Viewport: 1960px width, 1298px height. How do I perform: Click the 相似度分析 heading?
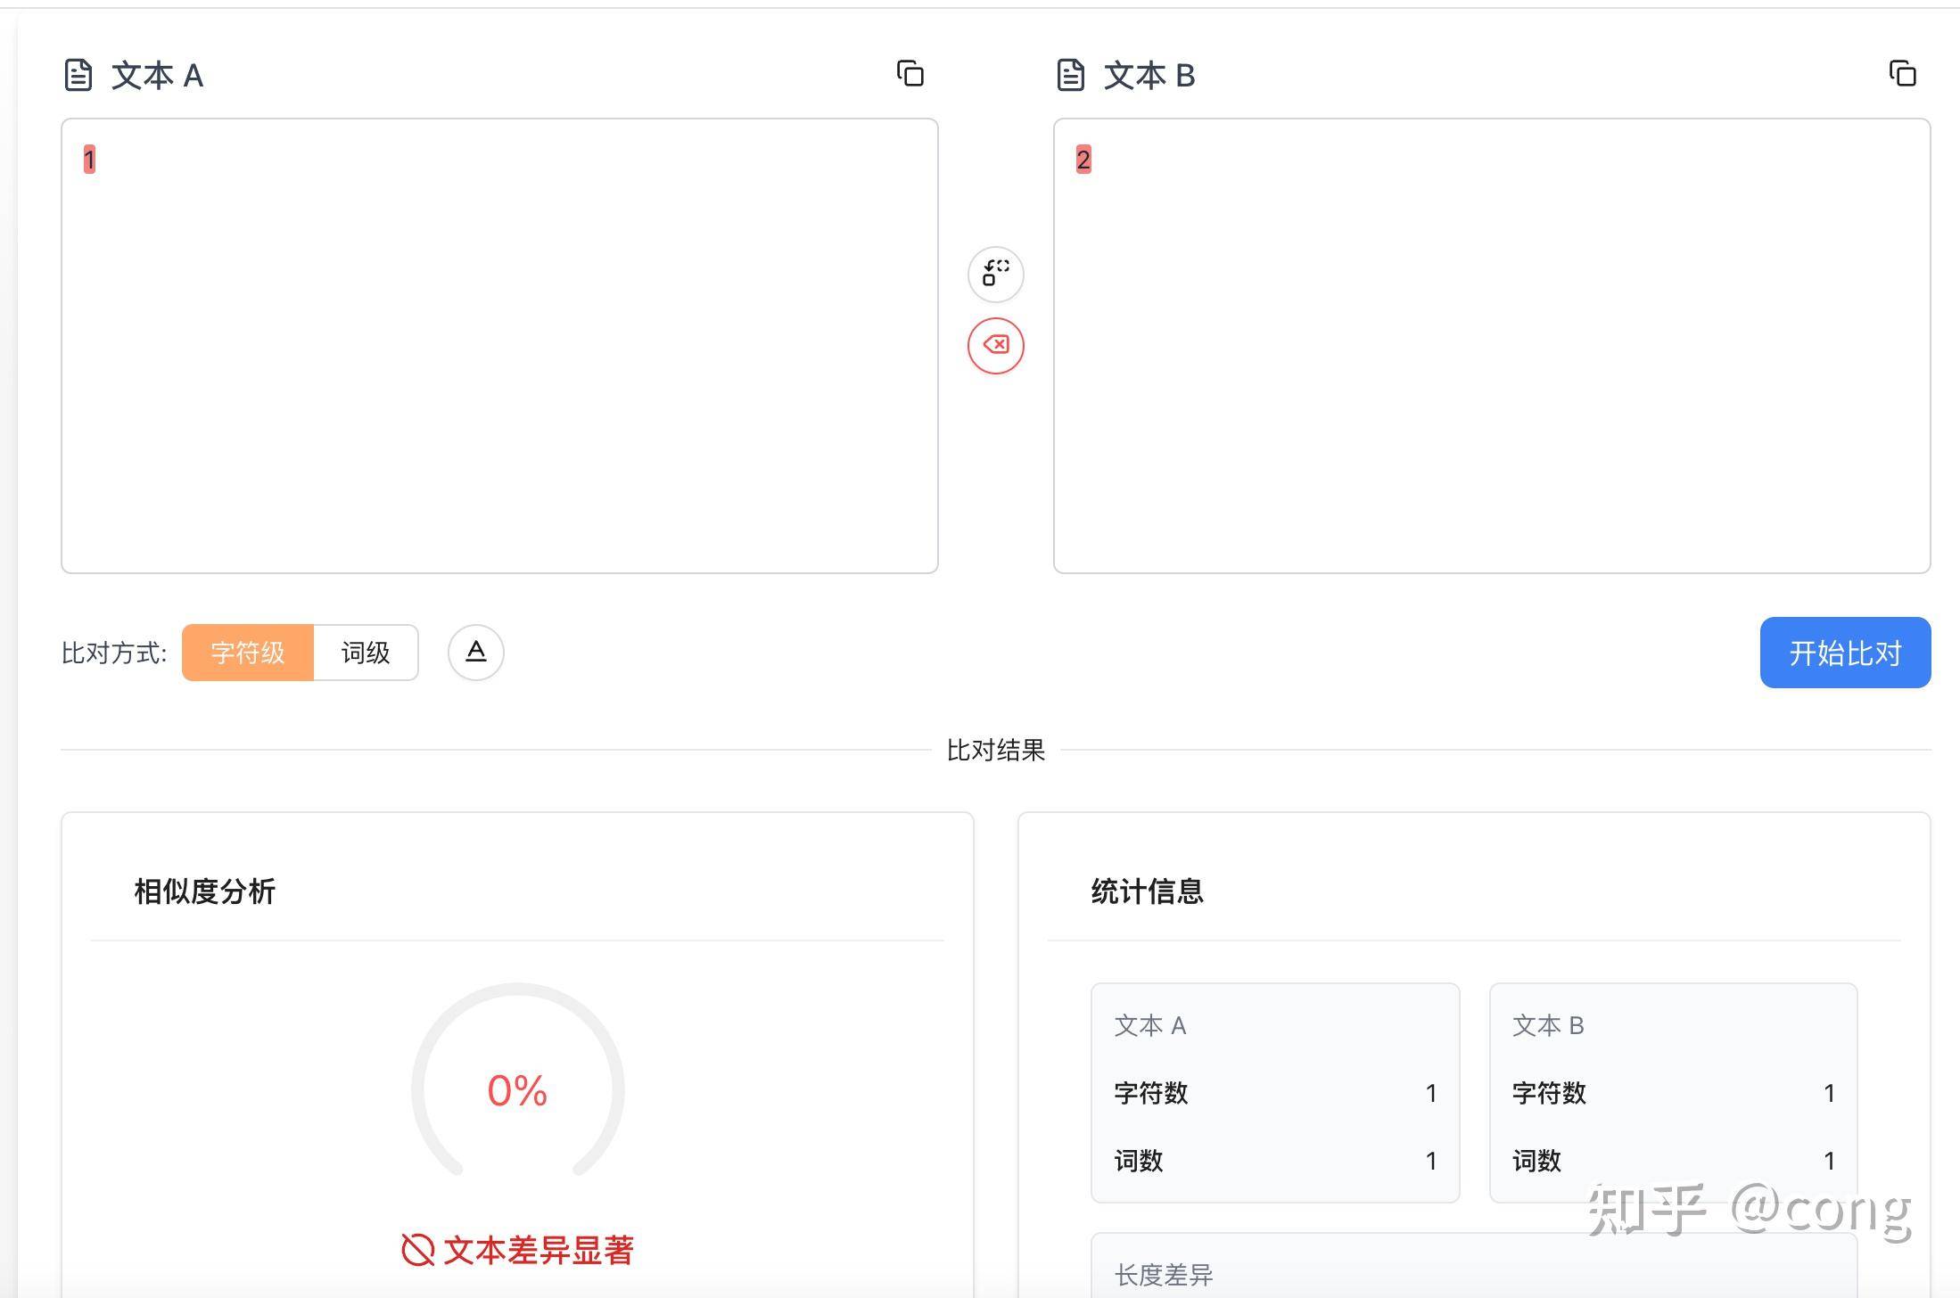point(205,891)
